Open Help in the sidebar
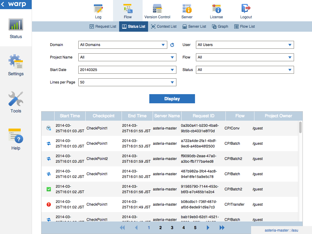 [x=16, y=140]
